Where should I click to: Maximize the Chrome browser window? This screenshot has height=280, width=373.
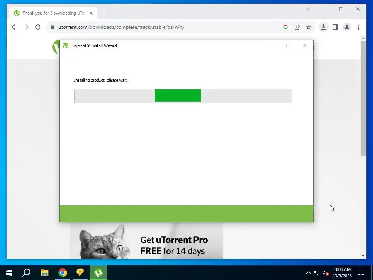(341, 9)
